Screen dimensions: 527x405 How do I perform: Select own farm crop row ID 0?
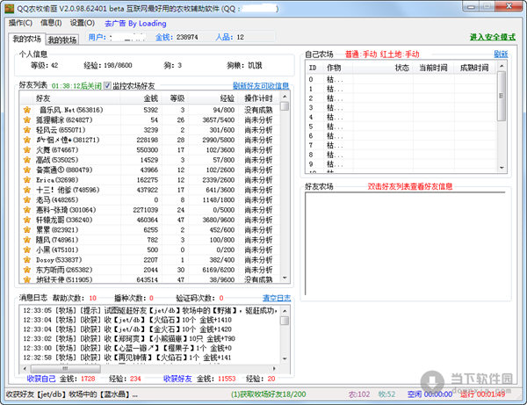(401, 79)
